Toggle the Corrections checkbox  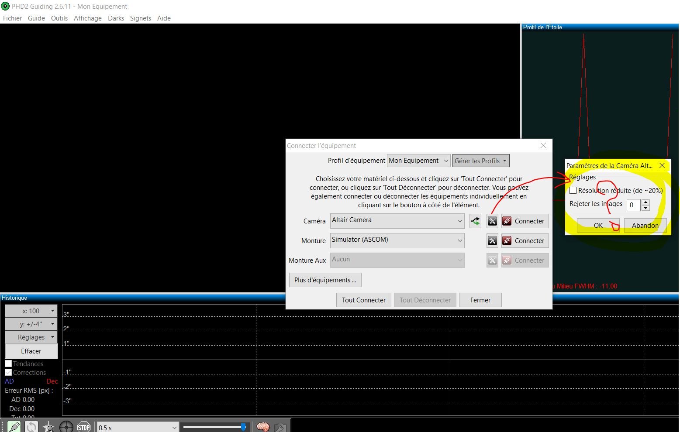click(x=8, y=372)
